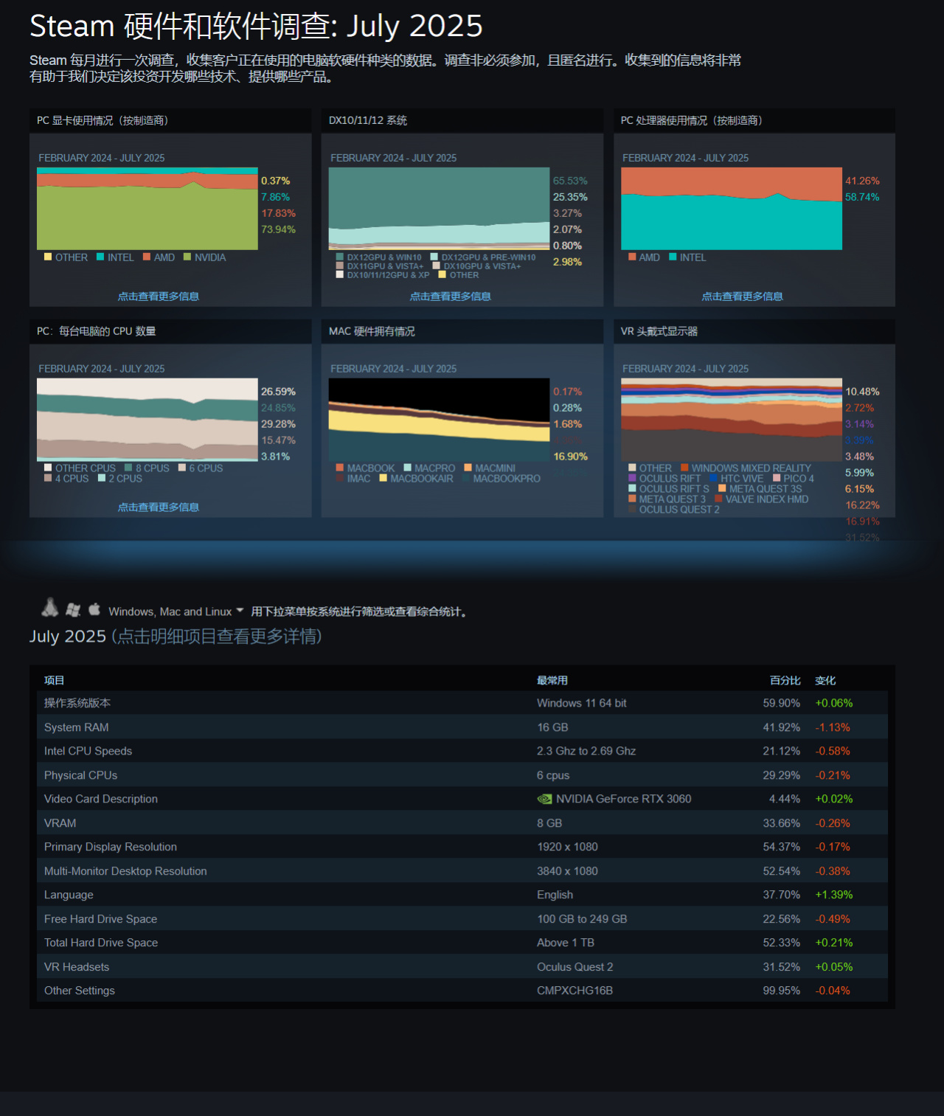
Task: Click the OCULUS QUEST 2 legend swatch
Action: pos(632,509)
